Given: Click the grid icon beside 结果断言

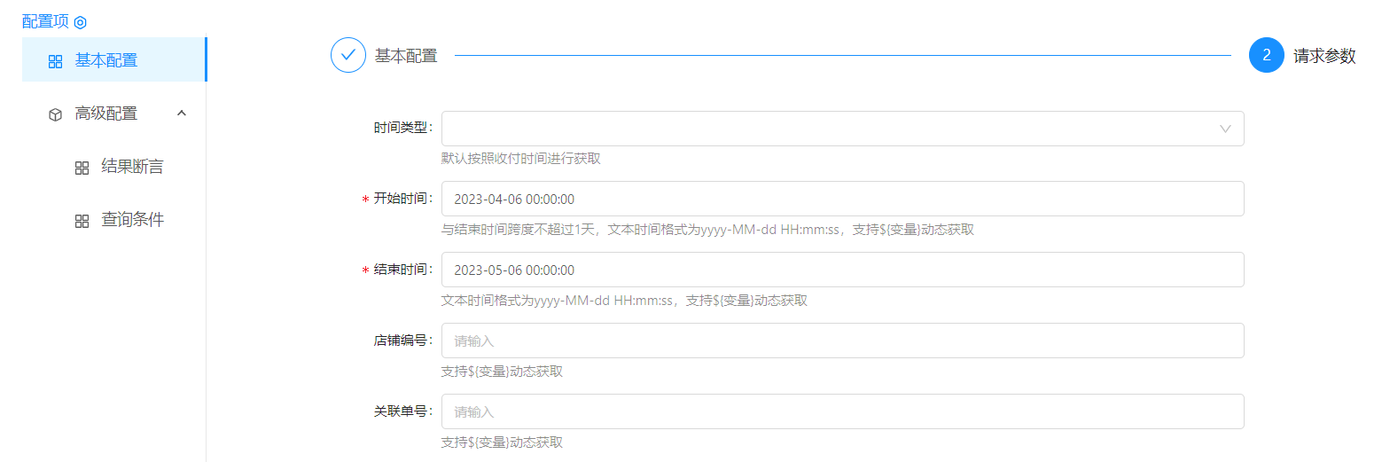Looking at the screenshot, I should pyautogui.click(x=82, y=168).
